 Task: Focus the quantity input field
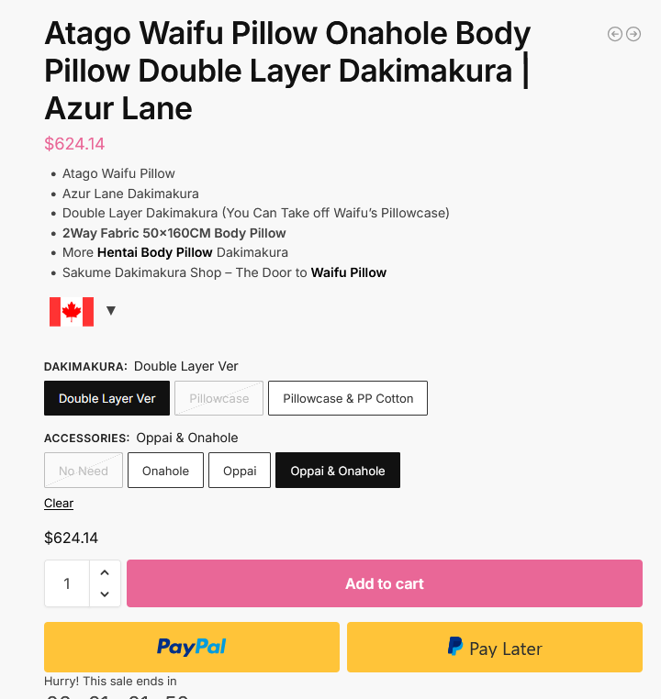(67, 583)
